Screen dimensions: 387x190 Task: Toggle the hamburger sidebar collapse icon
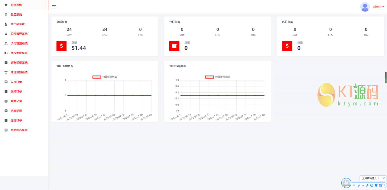coord(54,7)
